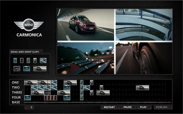Select the far-right car clip on track TWO

pyautogui.click(x=142, y=88)
